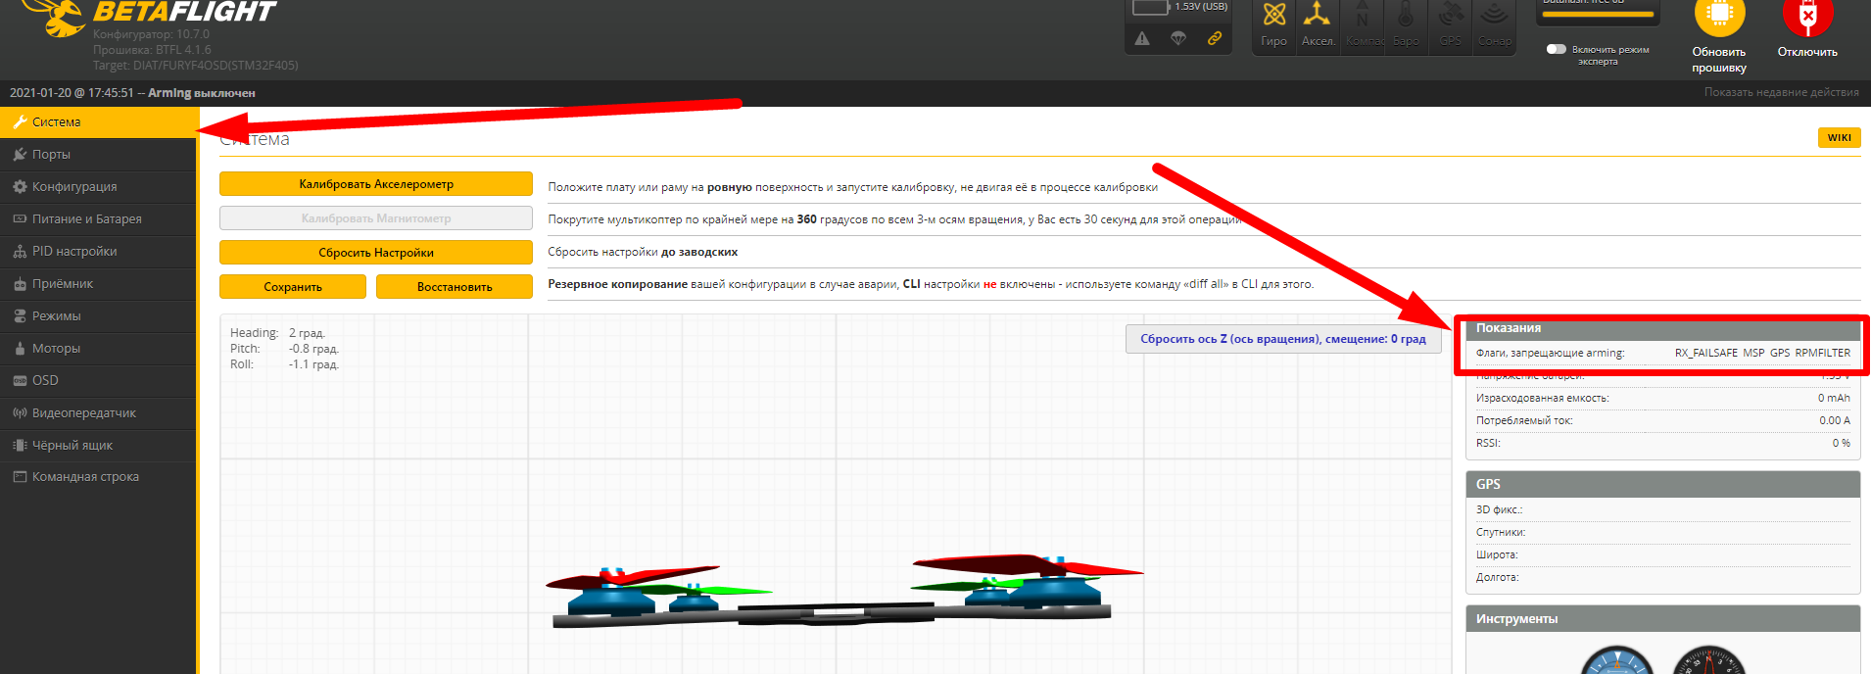Image resolution: width=1871 pixels, height=674 pixels.
Task: Click the Сбросить Настройки button
Action: click(x=375, y=253)
